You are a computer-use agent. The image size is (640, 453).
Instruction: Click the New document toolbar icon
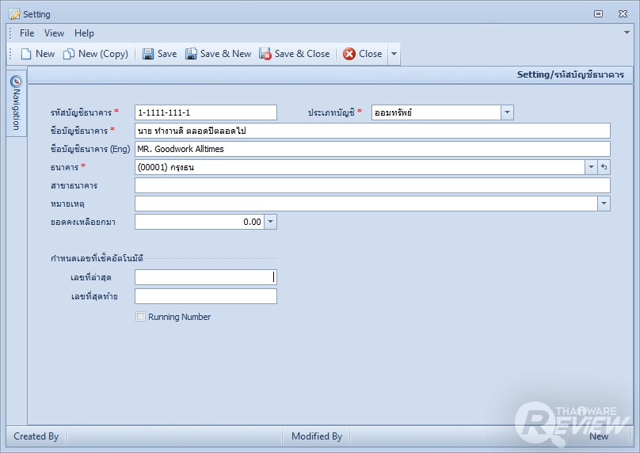tap(26, 54)
